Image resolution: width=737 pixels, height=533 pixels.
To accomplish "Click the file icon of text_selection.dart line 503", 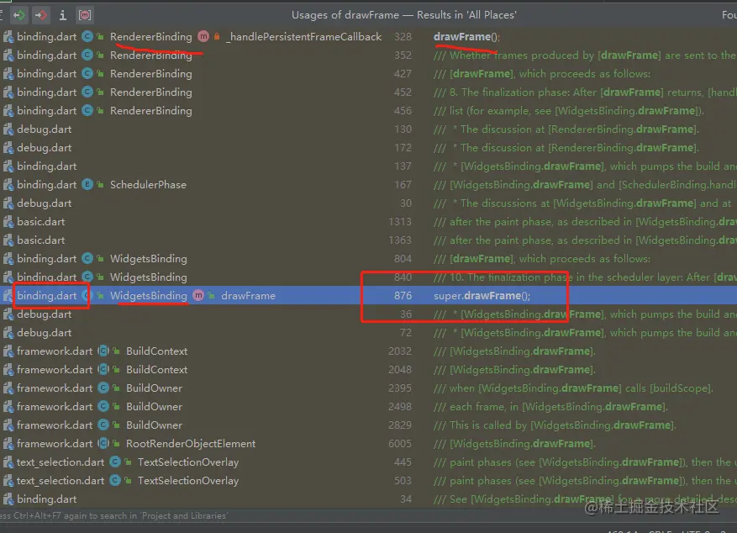I will (8, 481).
